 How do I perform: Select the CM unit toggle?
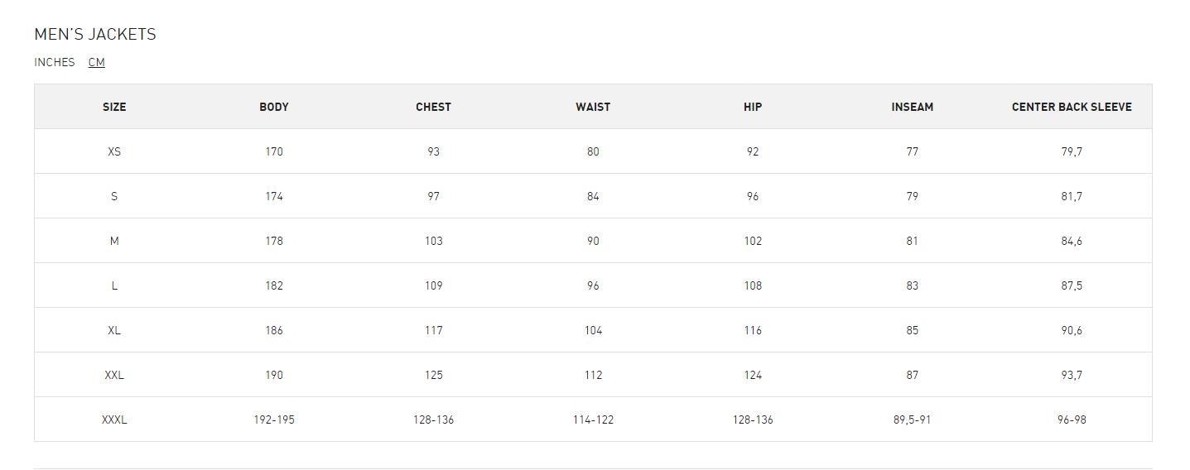tap(97, 62)
